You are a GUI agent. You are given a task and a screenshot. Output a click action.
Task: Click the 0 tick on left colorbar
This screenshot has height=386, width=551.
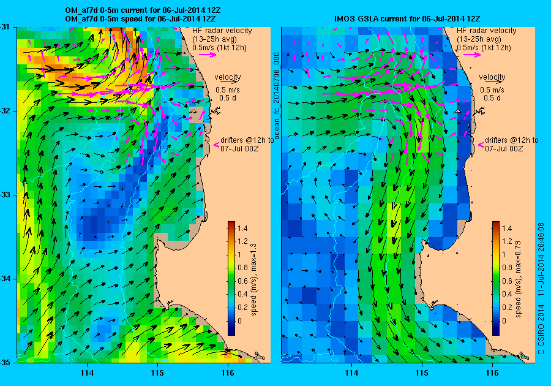point(239,320)
